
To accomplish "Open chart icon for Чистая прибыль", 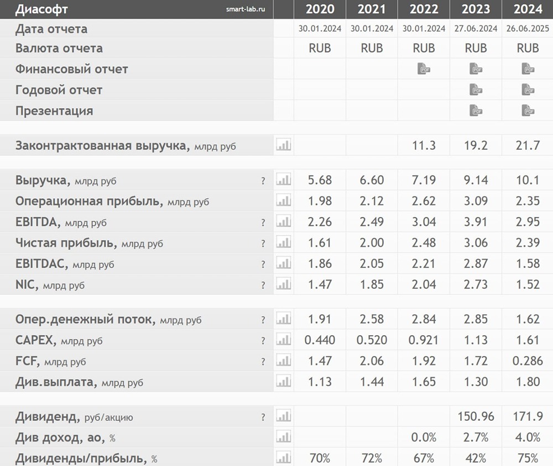I will (x=284, y=242).
